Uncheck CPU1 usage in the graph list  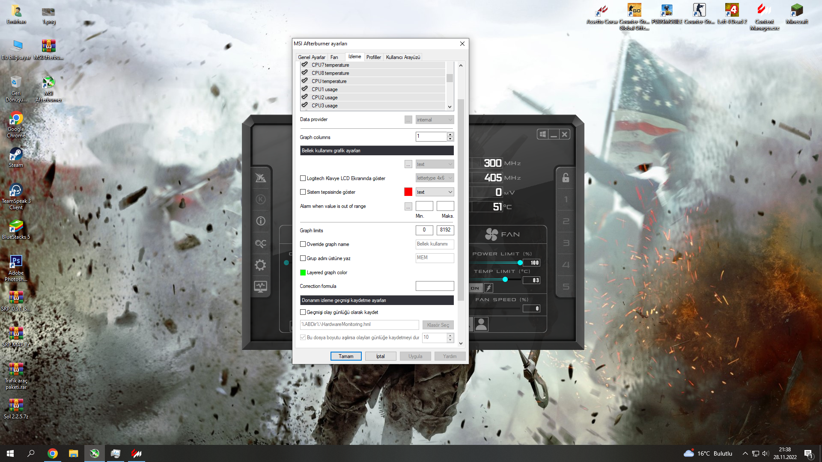click(305, 89)
